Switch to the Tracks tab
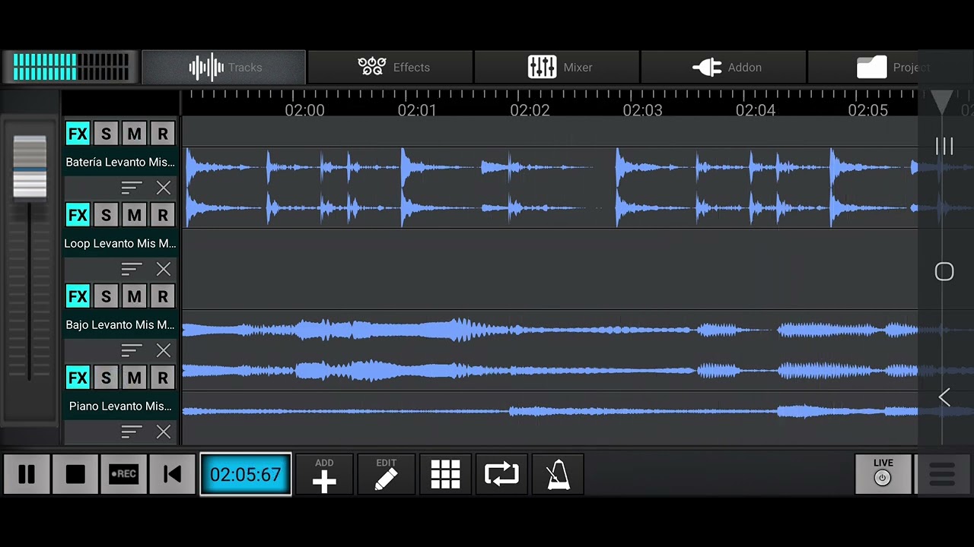 pos(224,68)
